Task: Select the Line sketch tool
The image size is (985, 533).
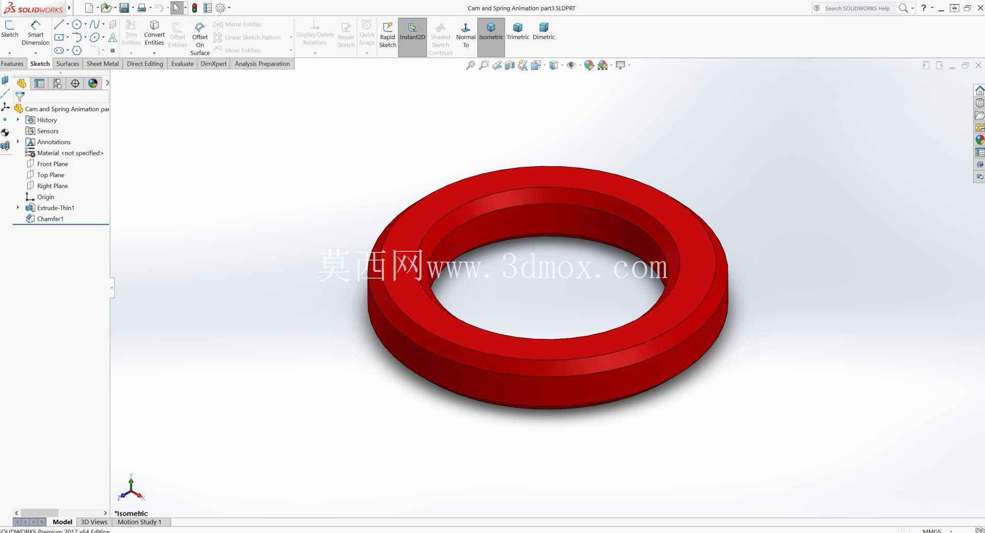Action: click(59, 24)
